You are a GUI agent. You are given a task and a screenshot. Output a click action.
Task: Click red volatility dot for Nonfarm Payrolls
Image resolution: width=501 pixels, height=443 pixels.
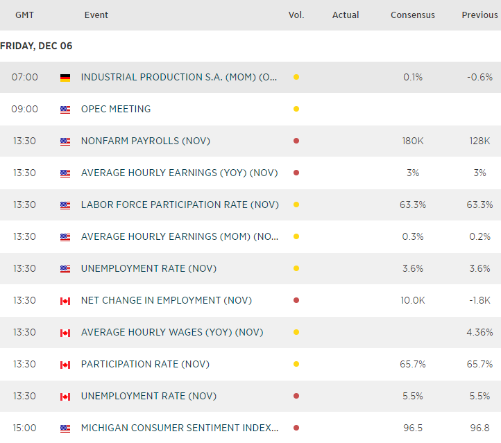(x=296, y=141)
